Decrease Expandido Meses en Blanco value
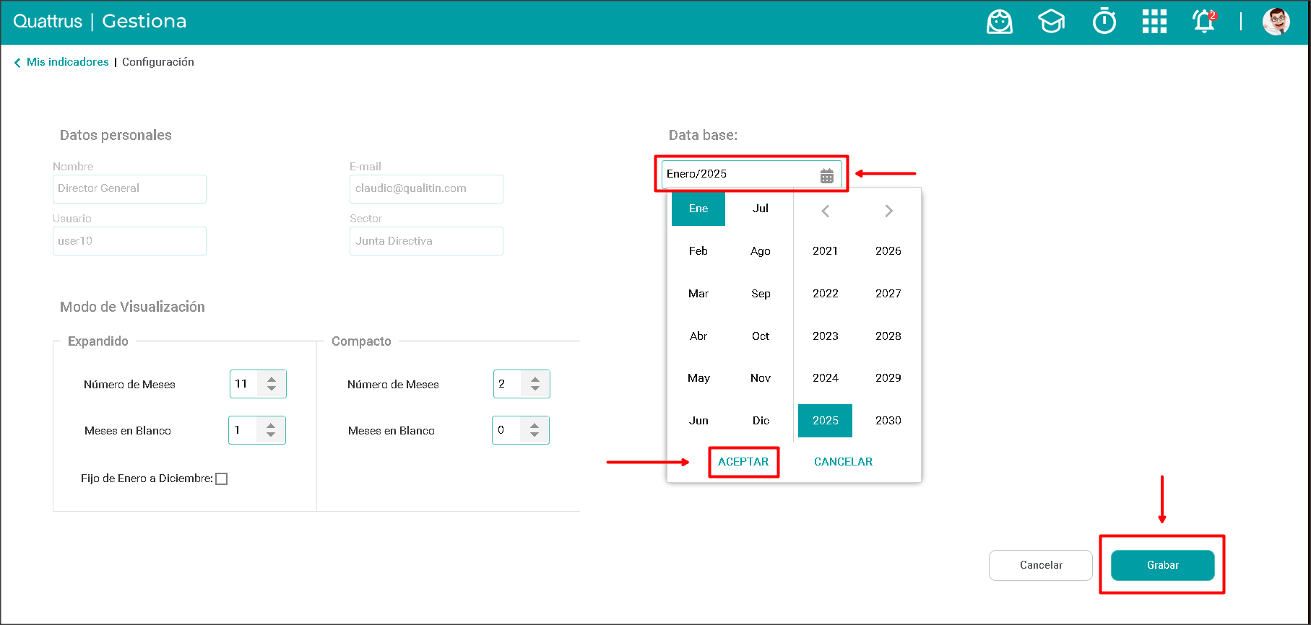 point(271,435)
